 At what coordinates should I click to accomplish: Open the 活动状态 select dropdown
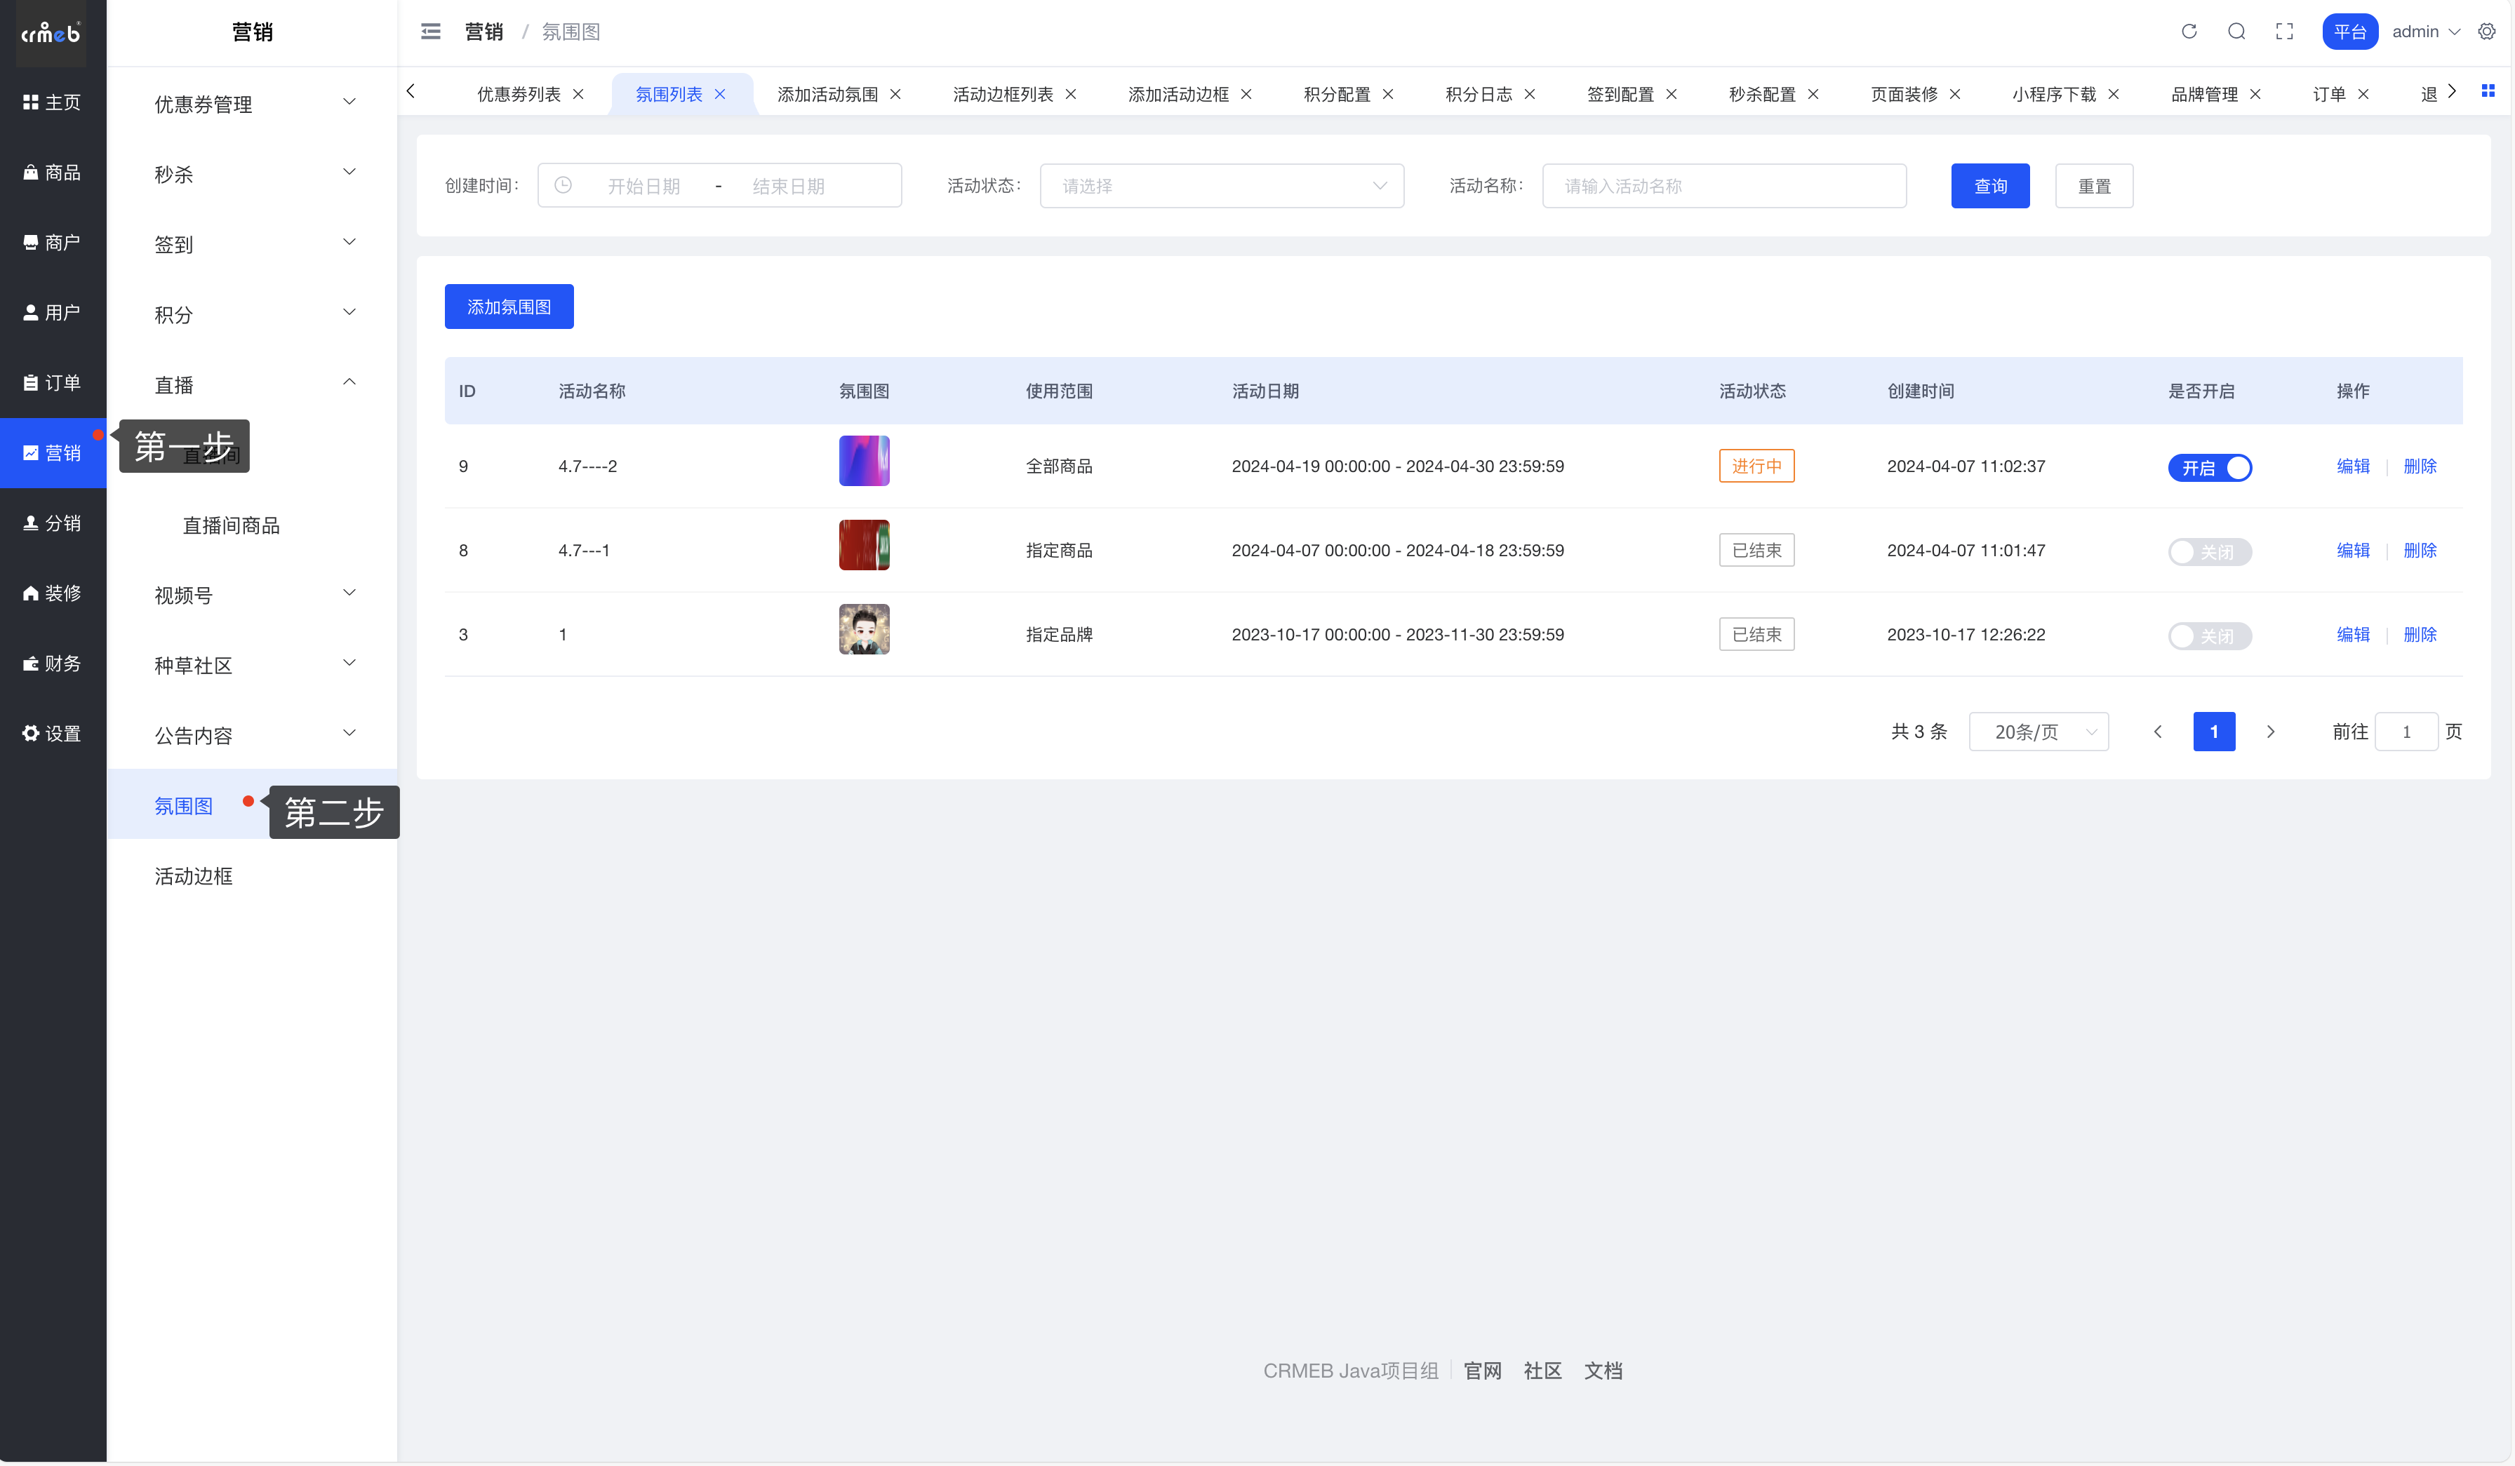[x=1222, y=187]
